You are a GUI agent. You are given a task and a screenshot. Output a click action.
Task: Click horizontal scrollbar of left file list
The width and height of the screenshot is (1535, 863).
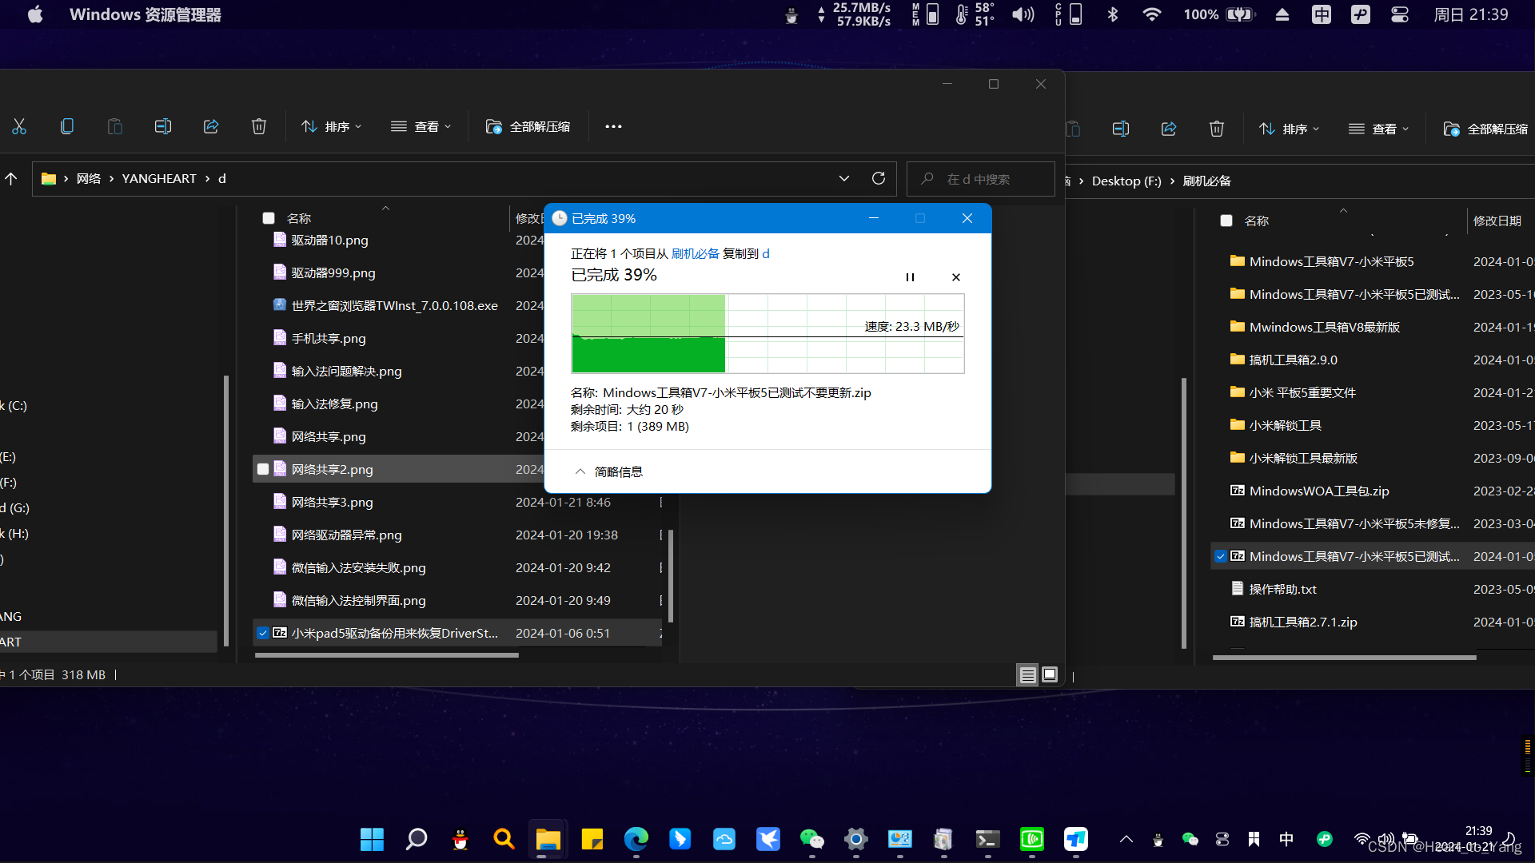(x=387, y=655)
